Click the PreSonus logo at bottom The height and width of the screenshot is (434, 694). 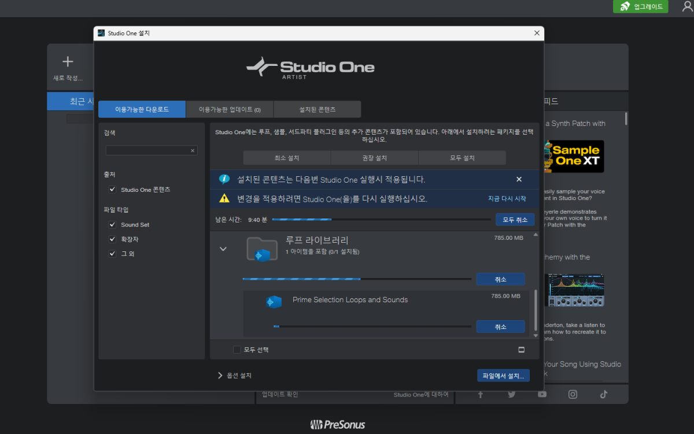[338, 425]
